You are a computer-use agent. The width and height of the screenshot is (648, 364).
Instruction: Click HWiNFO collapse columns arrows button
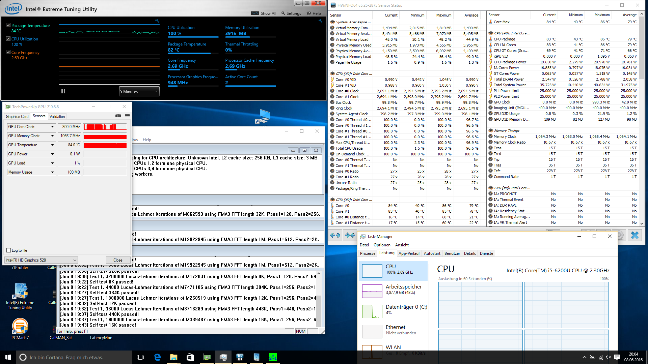pos(350,235)
